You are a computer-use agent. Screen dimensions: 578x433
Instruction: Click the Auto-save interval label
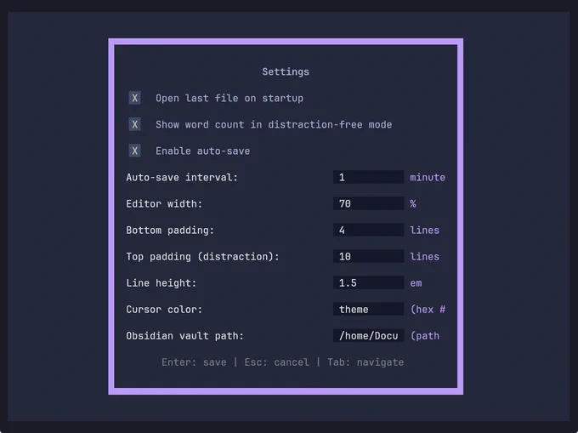pos(182,178)
